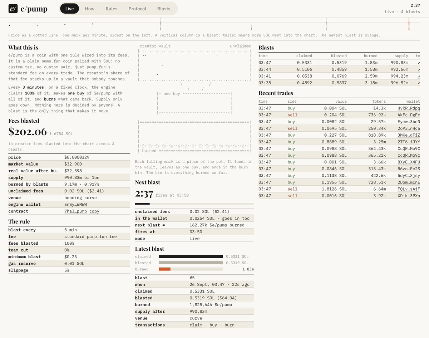Click the blasted value 0.5319 SOL ($64.04)
The image size is (429, 338).
coord(213,298)
